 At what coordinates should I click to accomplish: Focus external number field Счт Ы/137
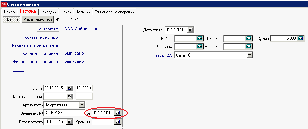tap(64, 113)
